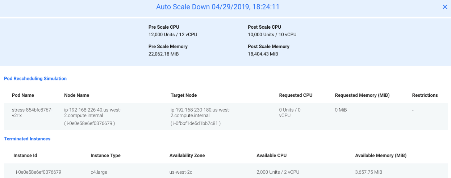This screenshot has width=451, height=178.
Task: Select the Node Name column header
Action: (76, 95)
